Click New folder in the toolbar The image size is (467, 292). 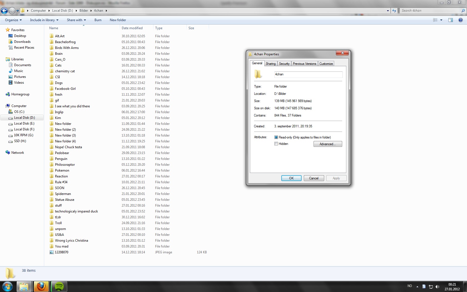coord(118,20)
